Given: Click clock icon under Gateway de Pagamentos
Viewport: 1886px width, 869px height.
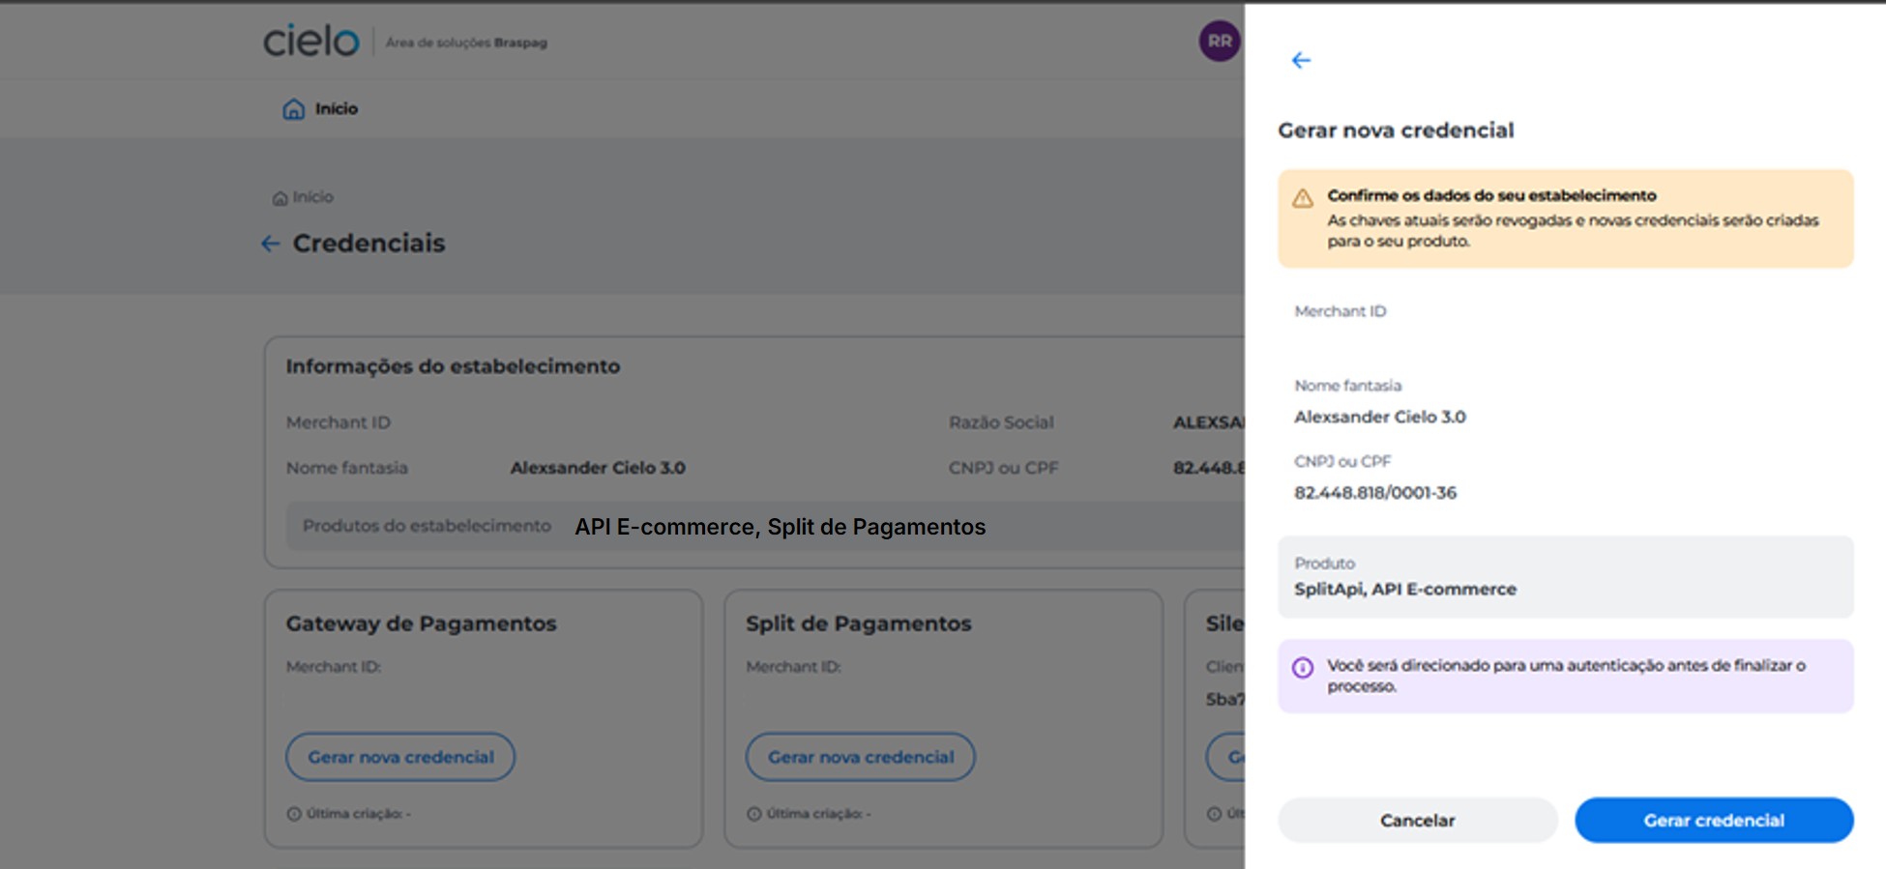Looking at the screenshot, I should (294, 814).
